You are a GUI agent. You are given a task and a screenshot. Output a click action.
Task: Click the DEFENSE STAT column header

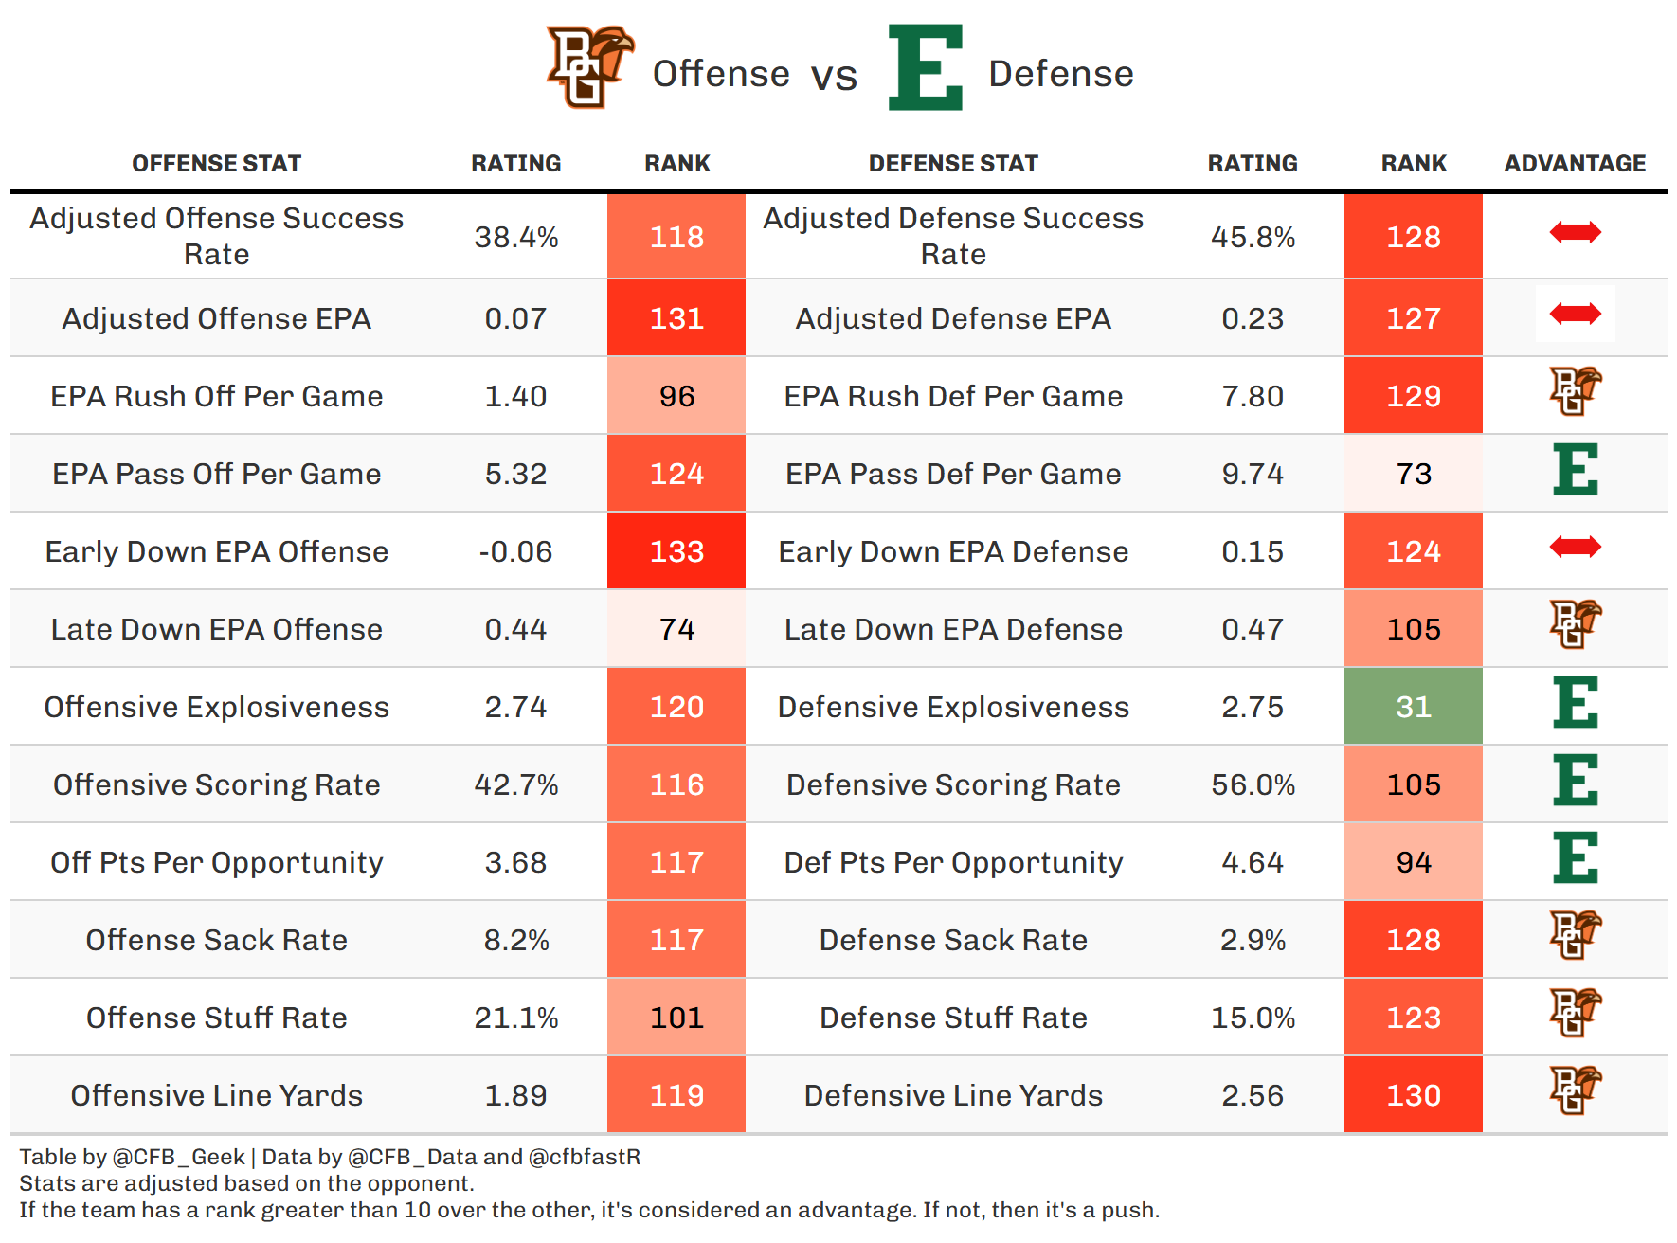click(953, 164)
